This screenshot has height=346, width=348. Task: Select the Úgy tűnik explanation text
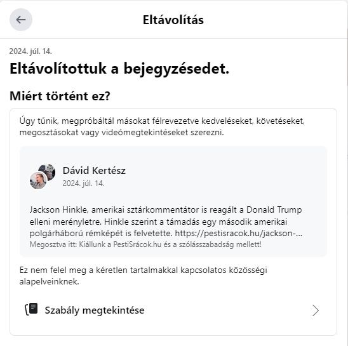point(162,127)
